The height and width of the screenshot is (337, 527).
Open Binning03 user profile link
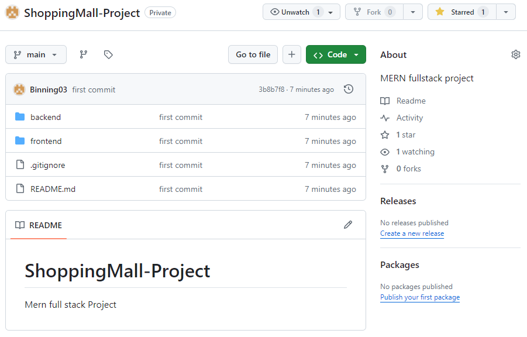(x=49, y=90)
